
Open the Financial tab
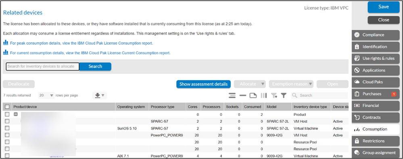(376, 105)
